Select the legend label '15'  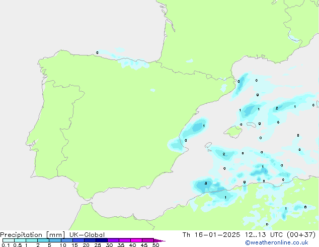(74, 245)
